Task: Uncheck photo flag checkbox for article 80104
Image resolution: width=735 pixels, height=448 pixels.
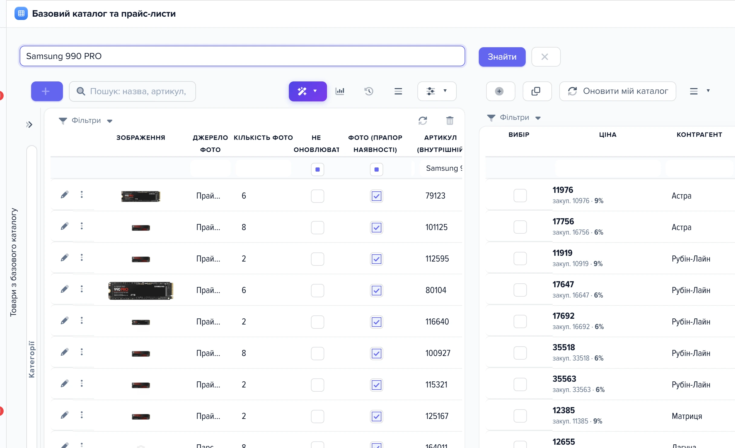Action: 376,290
